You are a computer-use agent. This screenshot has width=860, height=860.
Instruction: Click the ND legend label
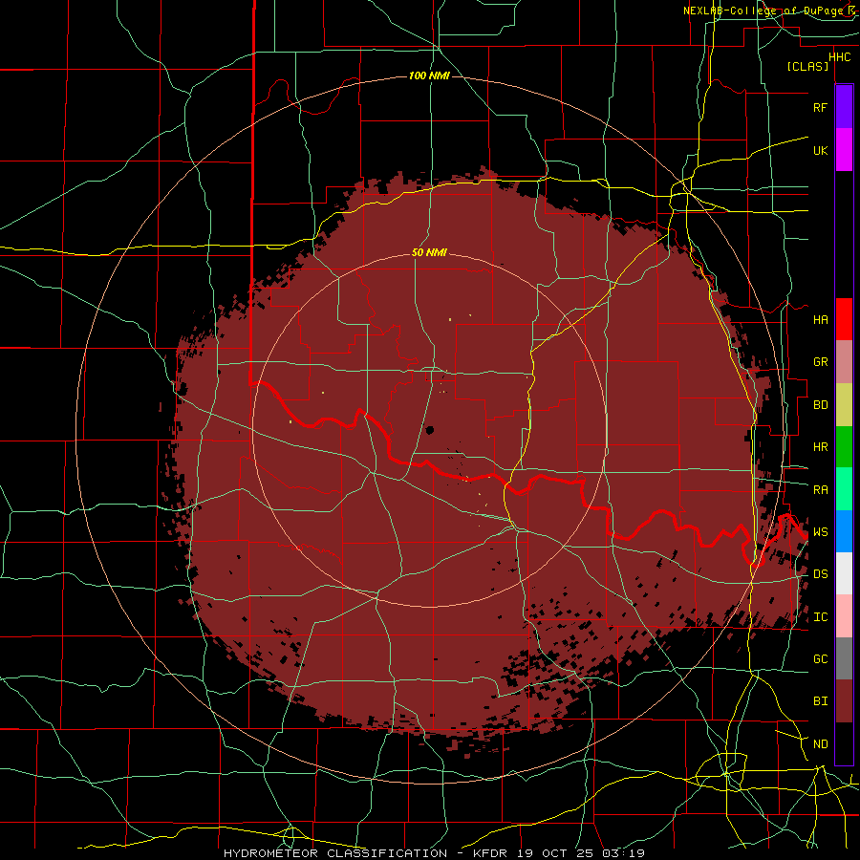820,744
